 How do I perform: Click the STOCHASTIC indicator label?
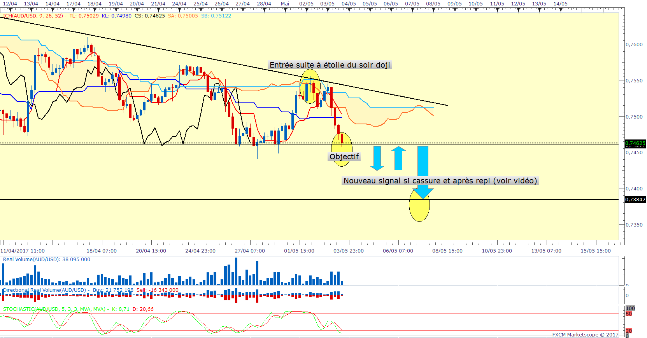tap(54, 309)
